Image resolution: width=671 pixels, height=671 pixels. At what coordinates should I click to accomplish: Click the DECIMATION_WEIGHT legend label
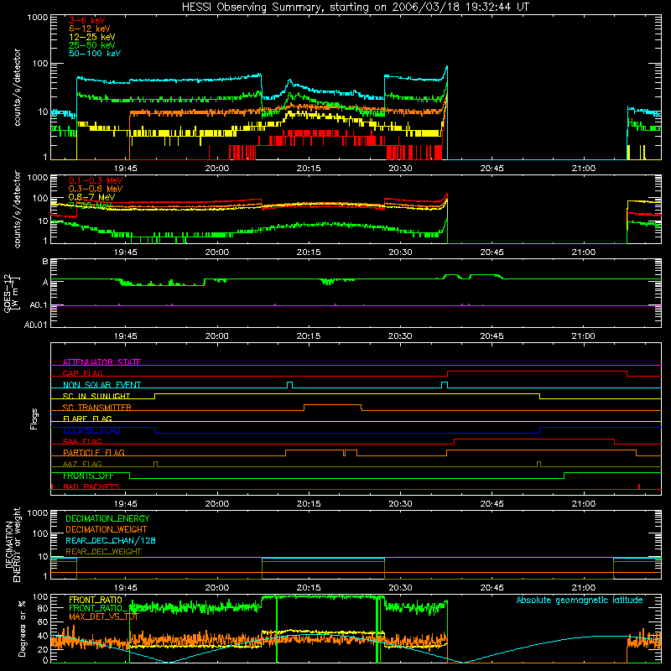107,529
